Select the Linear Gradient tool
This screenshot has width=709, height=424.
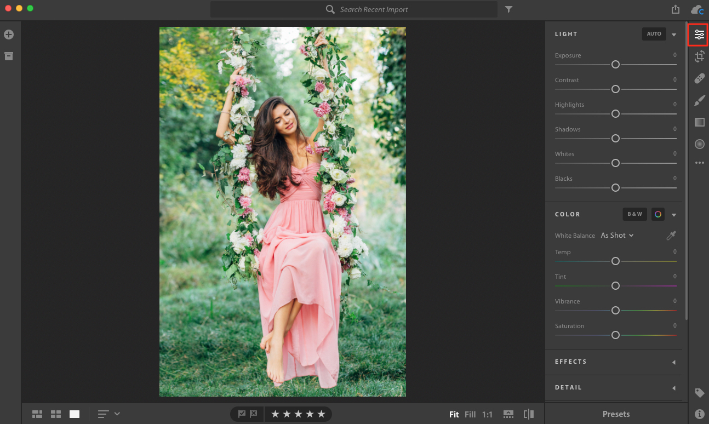click(699, 122)
